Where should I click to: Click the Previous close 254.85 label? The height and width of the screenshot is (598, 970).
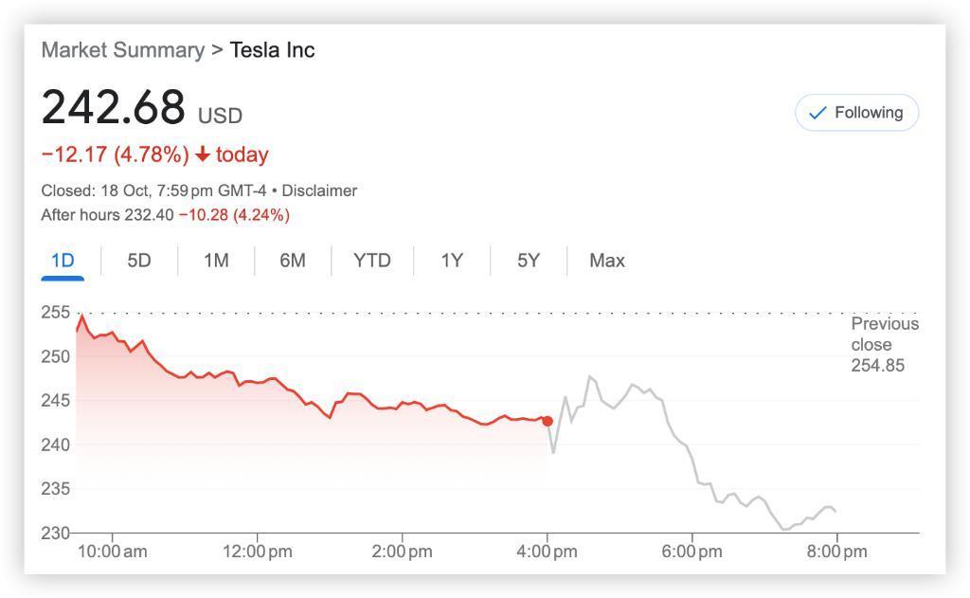tap(884, 344)
